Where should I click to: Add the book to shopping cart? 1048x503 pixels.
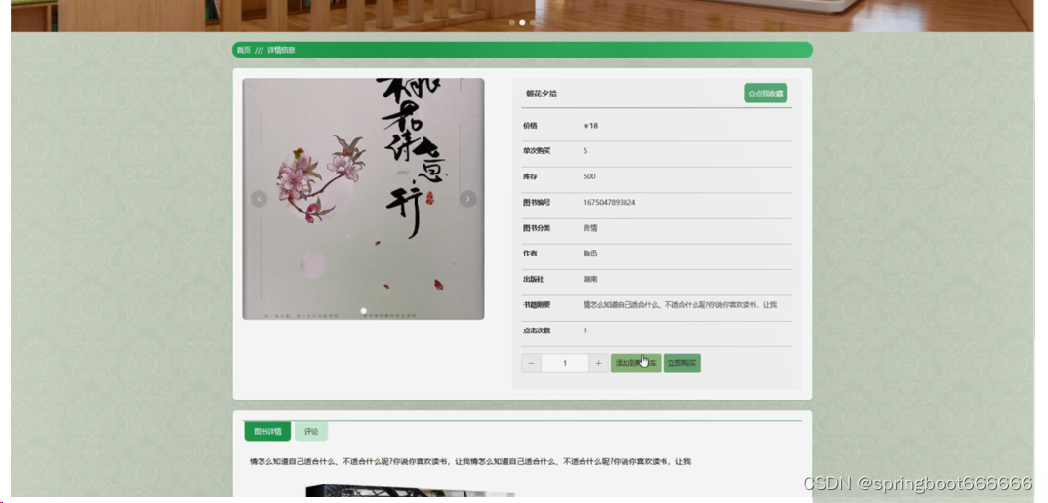coord(635,363)
